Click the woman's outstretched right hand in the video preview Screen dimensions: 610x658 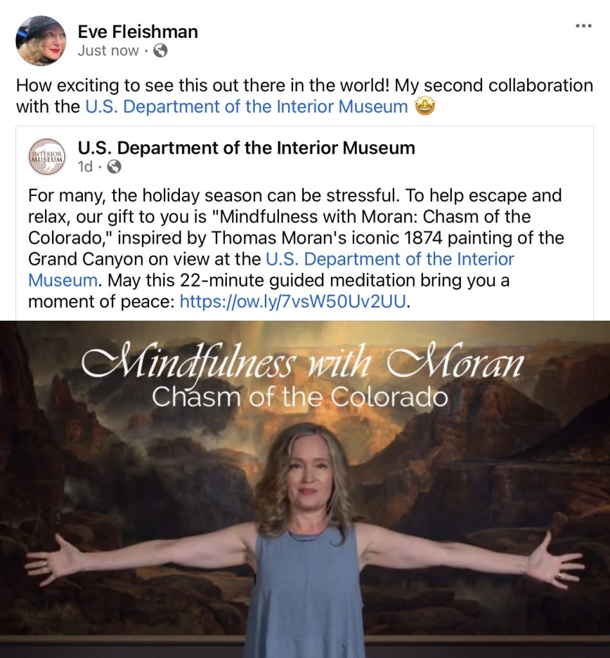(49, 560)
